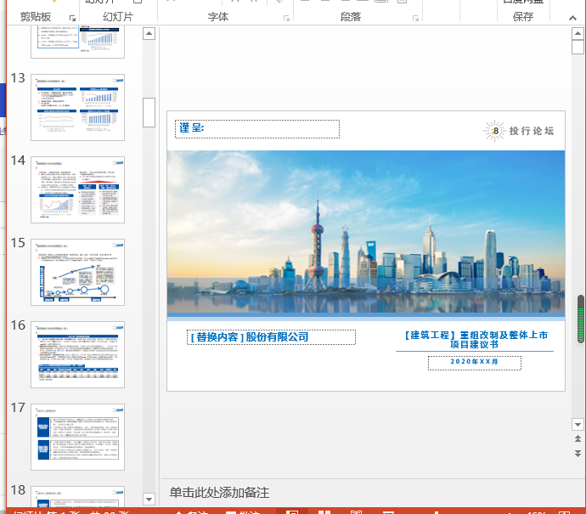Select the Shanghai skyline picture
The image size is (586, 514).
(366, 232)
